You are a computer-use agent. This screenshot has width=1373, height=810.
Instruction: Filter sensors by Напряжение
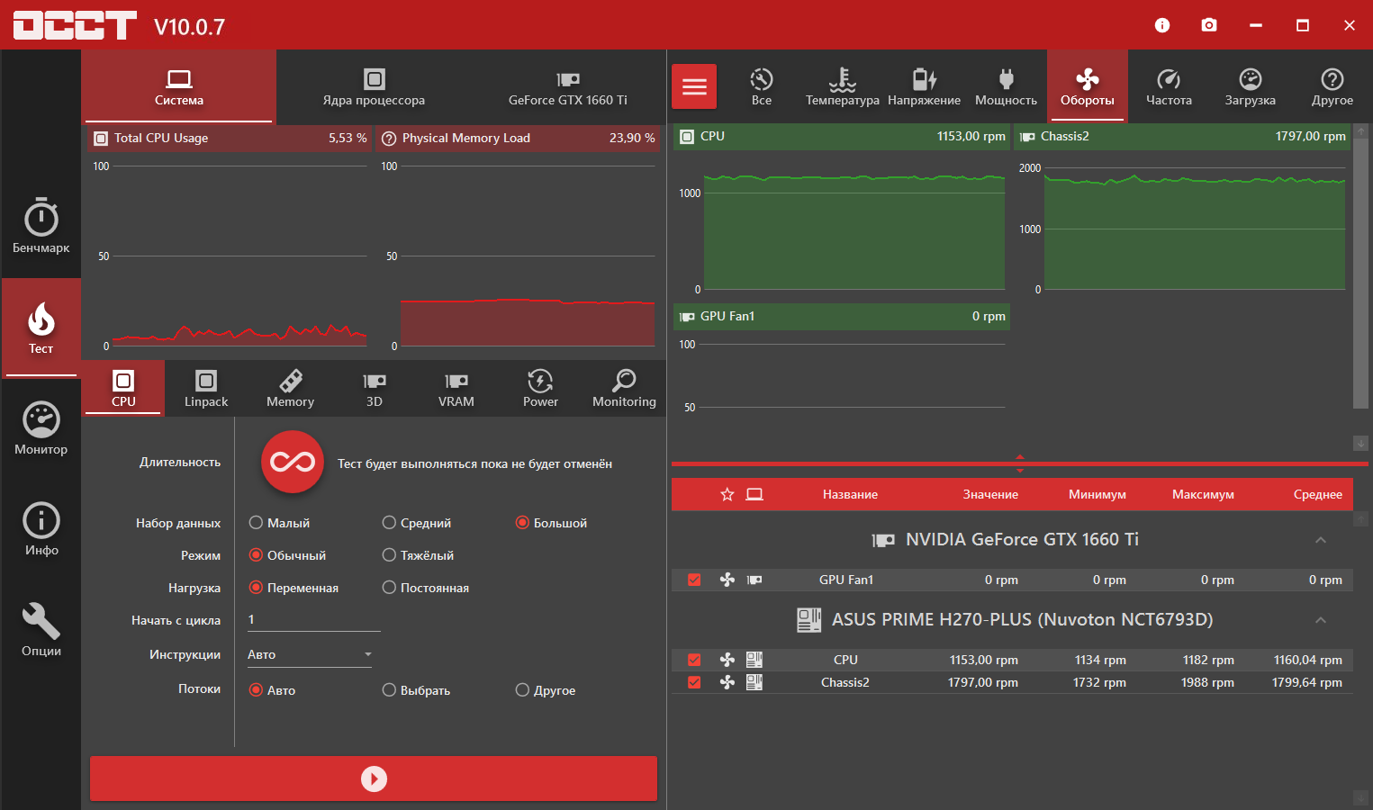coord(924,86)
